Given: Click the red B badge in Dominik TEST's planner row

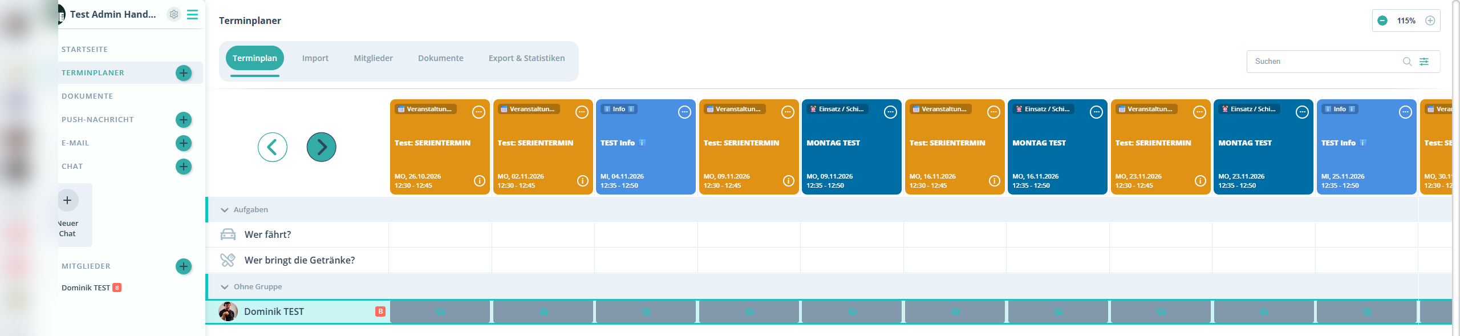Looking at the screenshot, I should click(380, 311).
